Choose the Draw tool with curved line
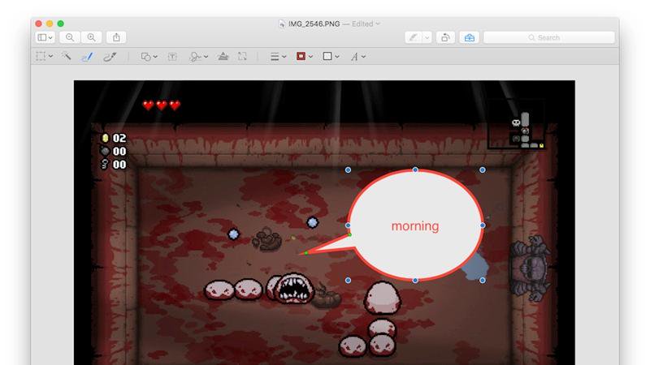The width and height of the screenshot is (650, 365). point(110,56)
